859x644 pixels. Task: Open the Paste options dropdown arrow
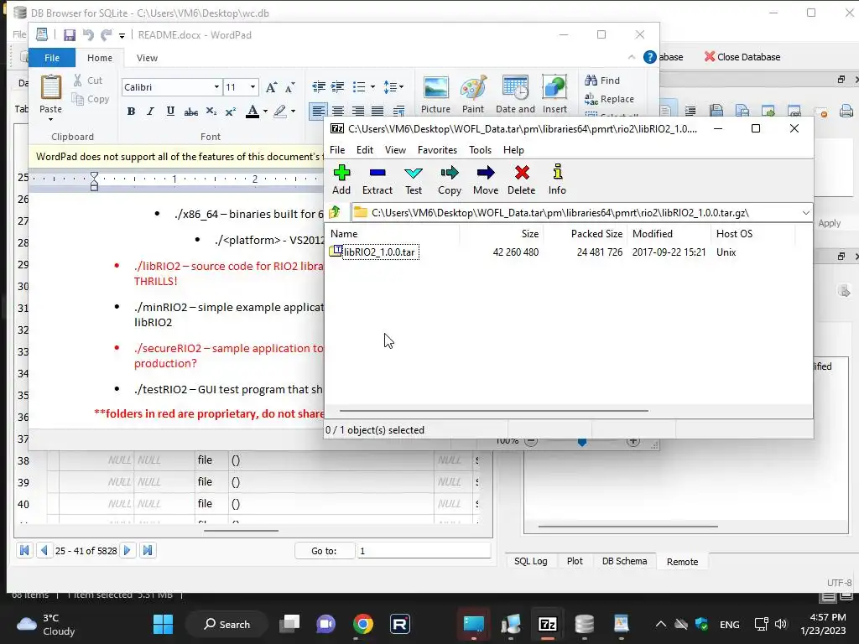pos(50,119)
